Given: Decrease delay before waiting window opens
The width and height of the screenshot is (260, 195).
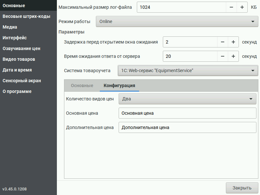Looking at the screenshot, I should pos(223,42).
